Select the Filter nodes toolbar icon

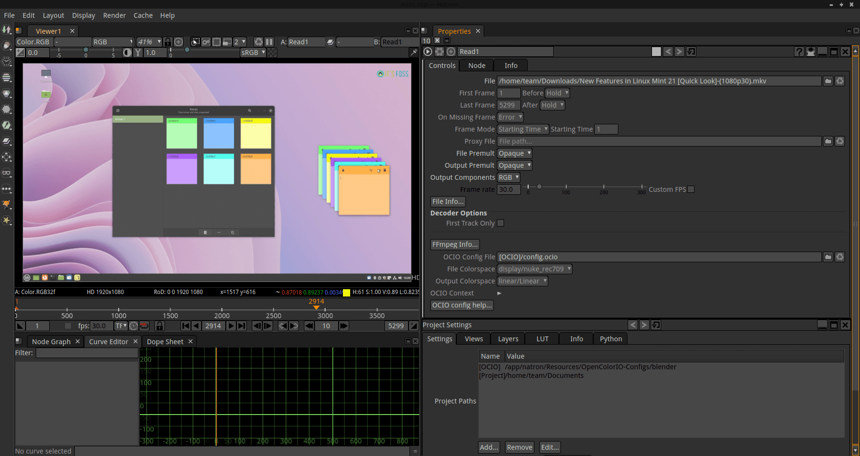7,109
